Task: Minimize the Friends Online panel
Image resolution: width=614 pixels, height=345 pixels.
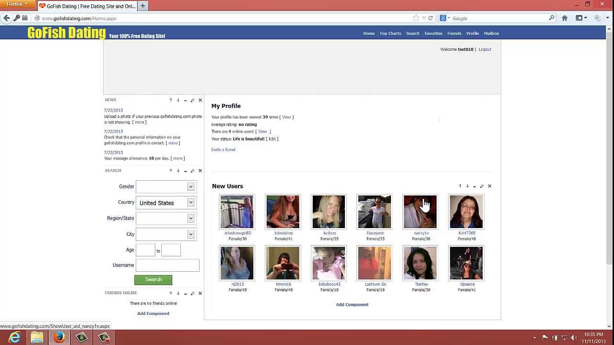Action: 185,293
